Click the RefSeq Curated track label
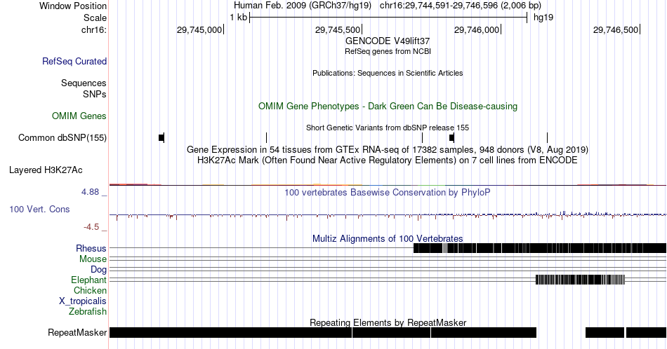 (74, 61)
